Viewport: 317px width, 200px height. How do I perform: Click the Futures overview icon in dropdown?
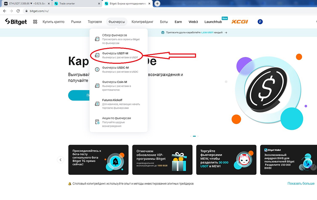pos(97,39)
